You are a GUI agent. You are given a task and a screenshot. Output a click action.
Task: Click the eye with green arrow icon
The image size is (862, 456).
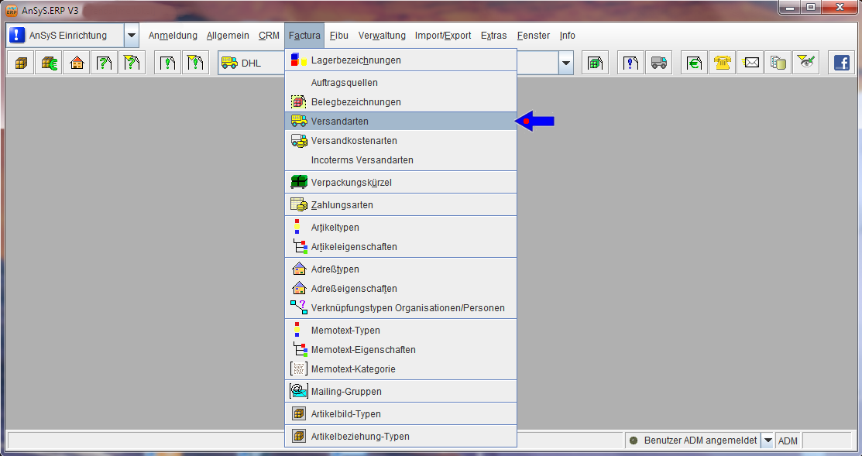(x=807, y=63)
